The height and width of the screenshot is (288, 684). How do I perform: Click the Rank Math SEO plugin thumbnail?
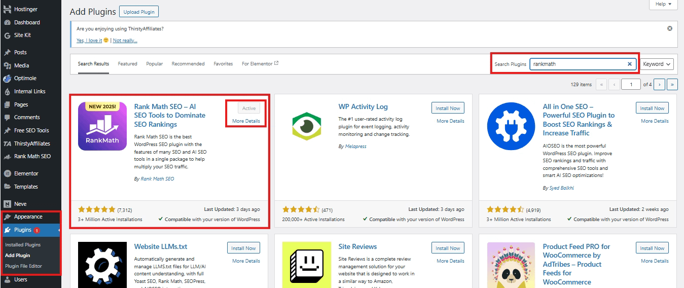point(102,126)
